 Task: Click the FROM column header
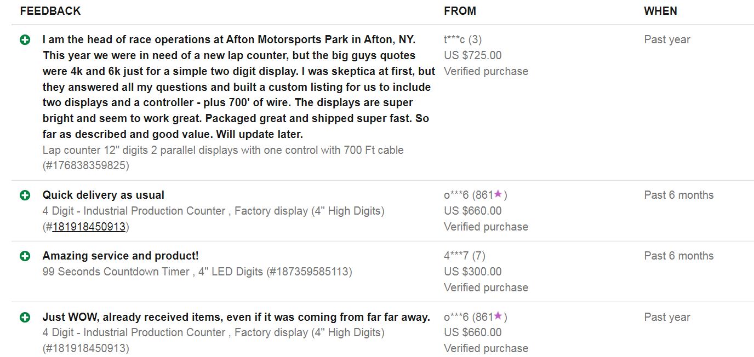(x=460, y=11)
